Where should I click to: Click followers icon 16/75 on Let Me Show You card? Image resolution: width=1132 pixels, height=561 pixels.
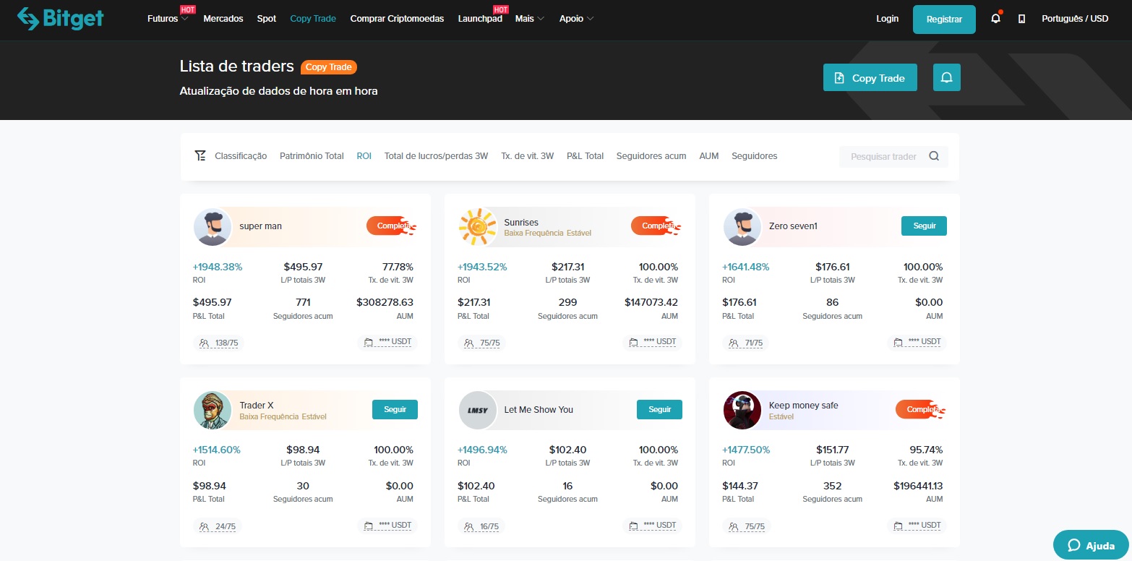coord(469,526)
